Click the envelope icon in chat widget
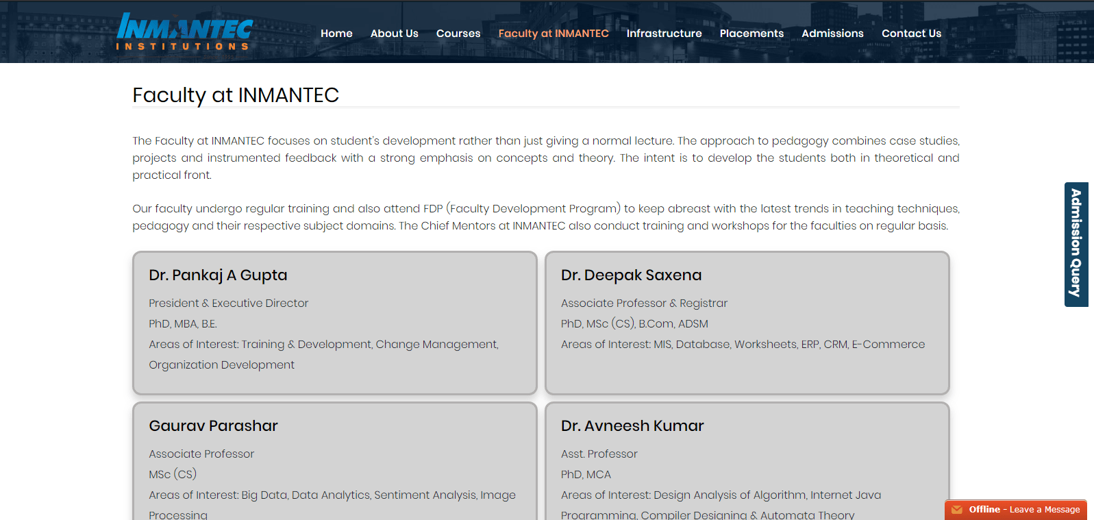1094x520 pixels. pos(957,510)
